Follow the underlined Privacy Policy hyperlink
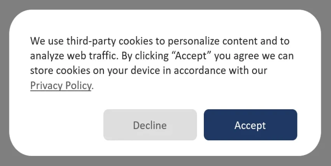Screen dimensions: 331x166 click(61, 85)
